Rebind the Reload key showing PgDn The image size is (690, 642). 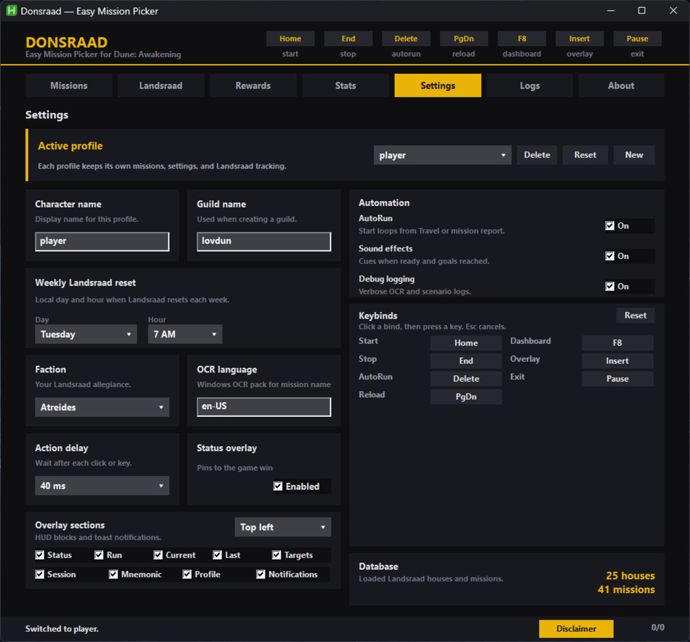[466, 396]
